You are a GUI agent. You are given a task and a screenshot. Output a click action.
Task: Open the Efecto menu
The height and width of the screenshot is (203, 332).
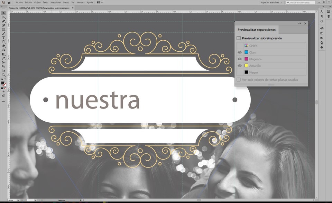66,2
